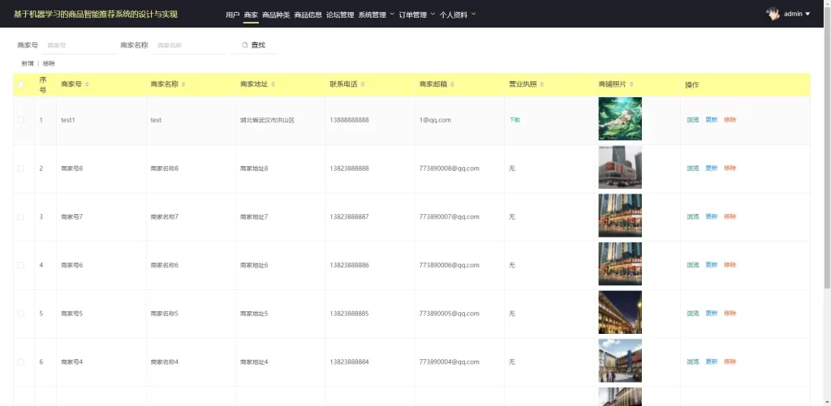This screenshot has width=831, height=406.
Task: Check the checkbox for row test1
Action: tap(21, 120)
